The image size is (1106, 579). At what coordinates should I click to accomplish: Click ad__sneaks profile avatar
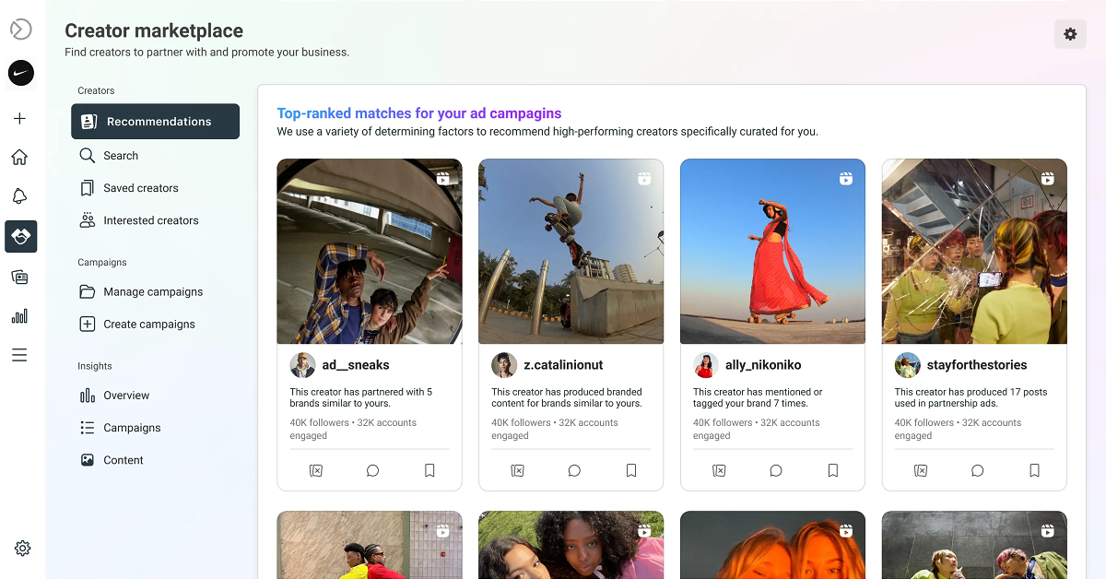point(302,365)
